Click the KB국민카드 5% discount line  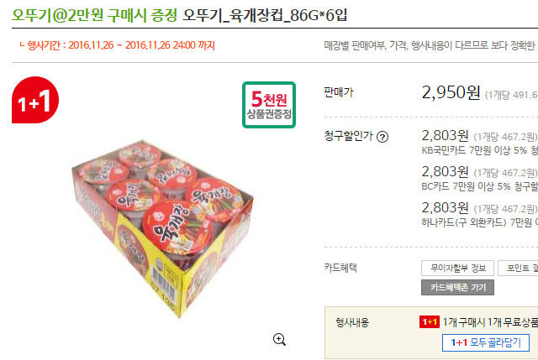pos(480,150)
